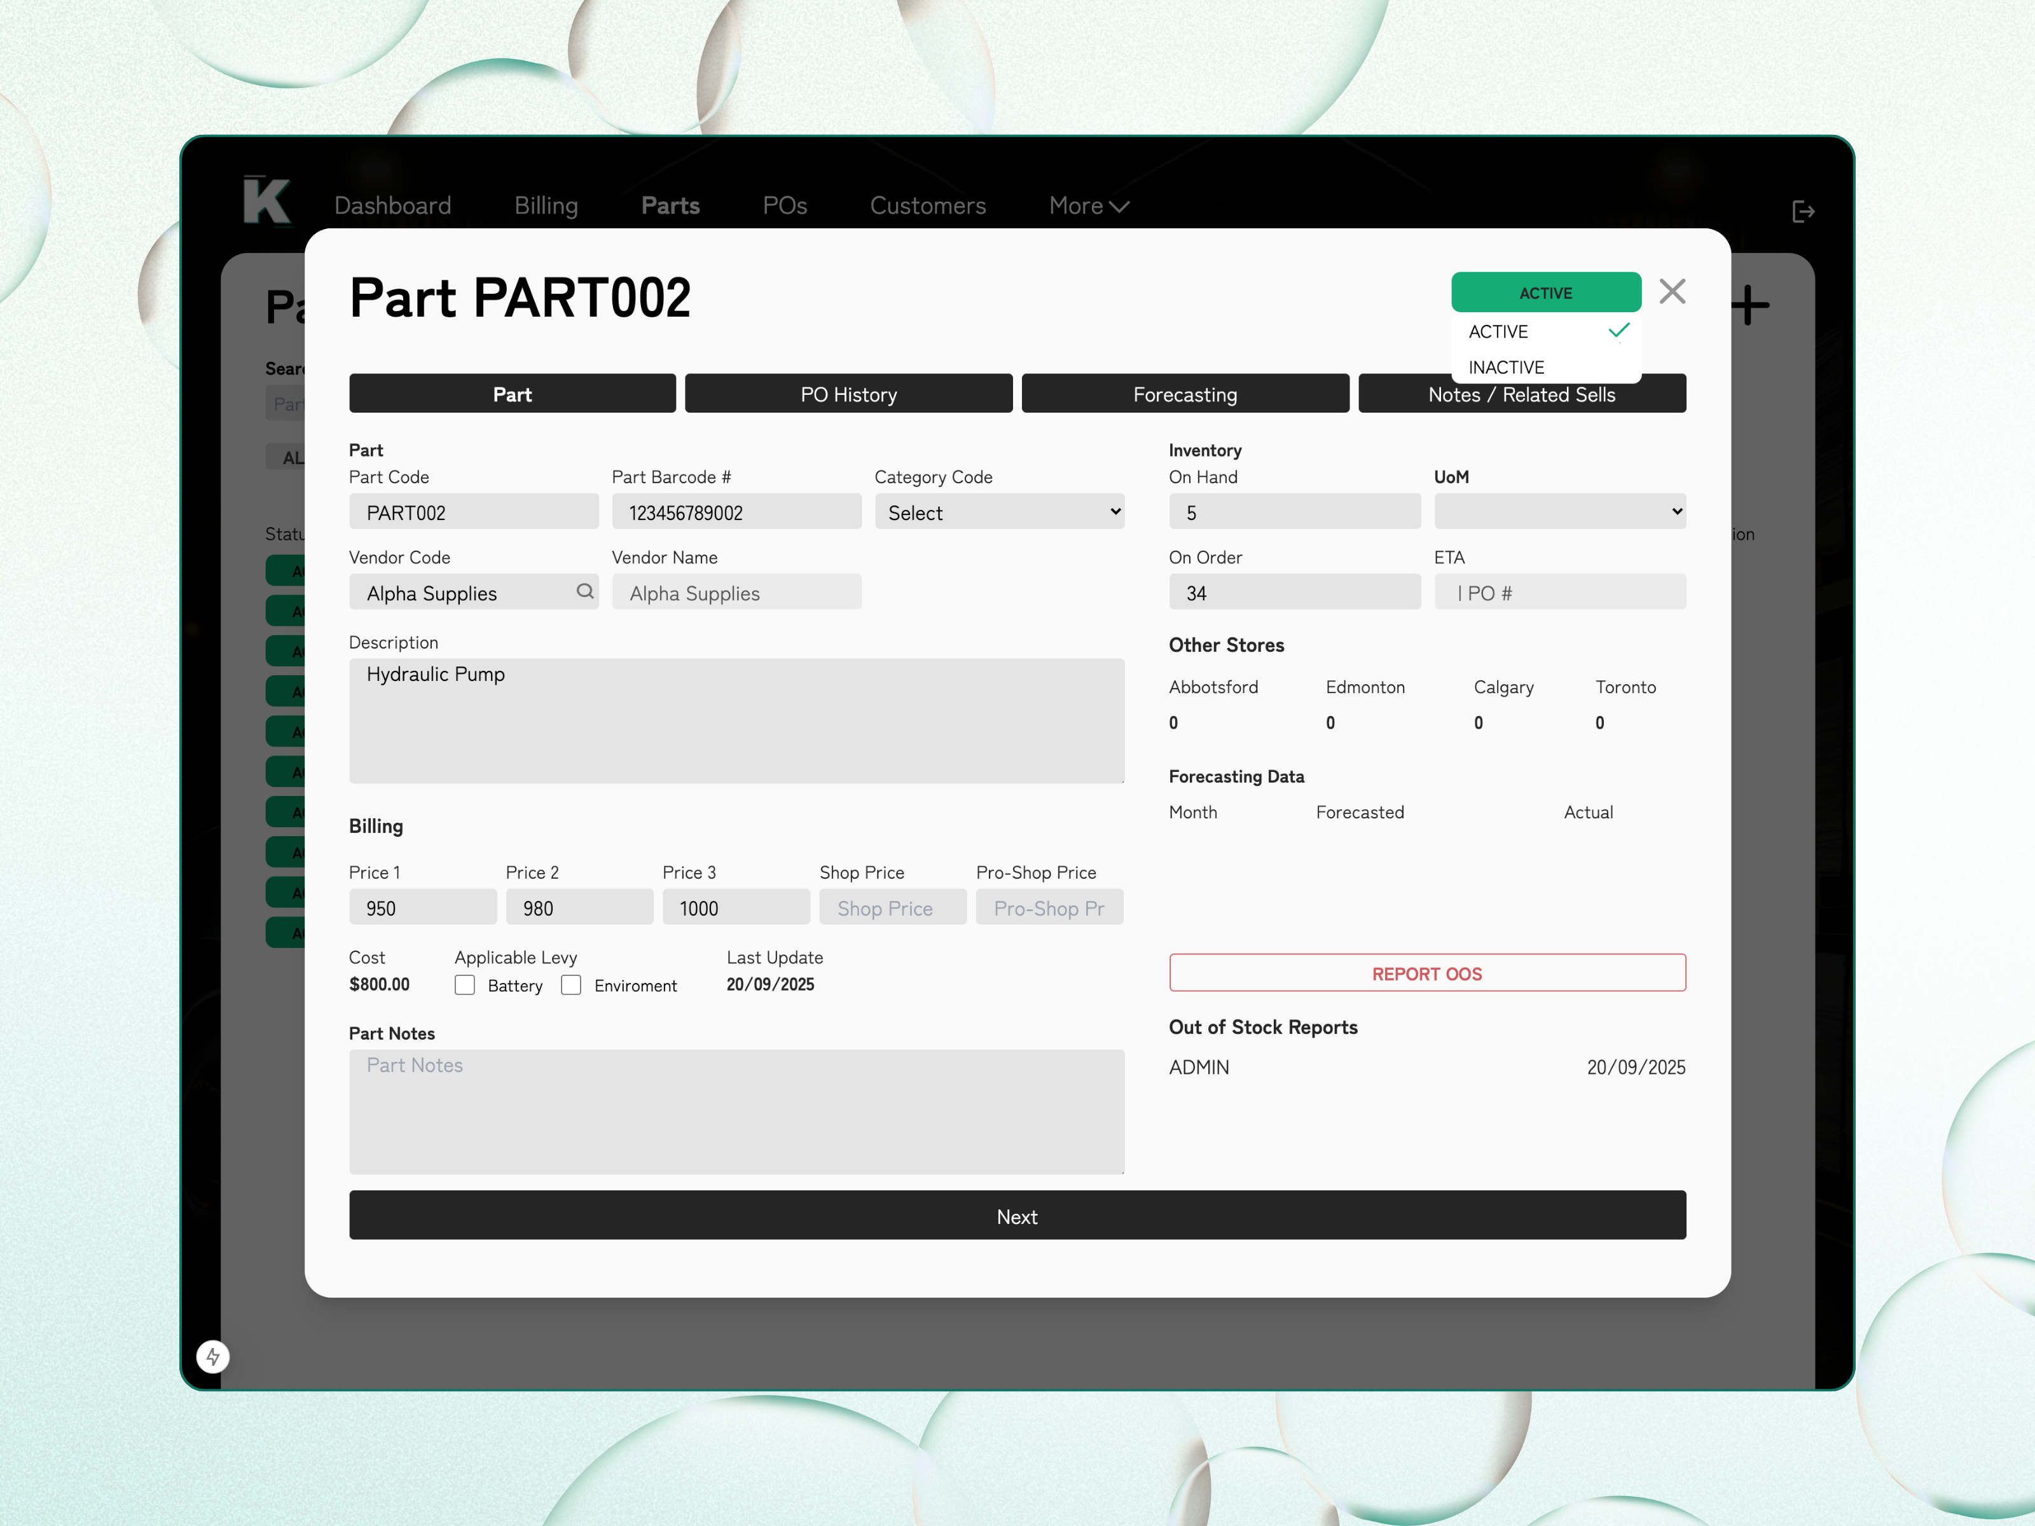This screenshot has height=1526, width=2035.
Task: Click the More menu chevron icon
Action: 1120,207
